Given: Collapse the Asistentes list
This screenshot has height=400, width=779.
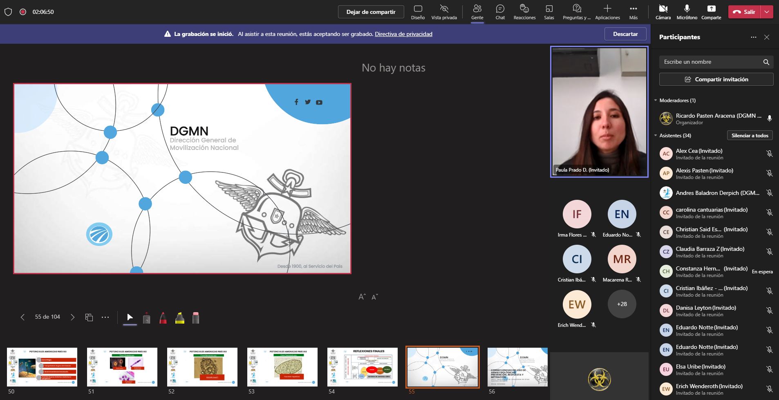Looking at the screenshot, I should pyautogui.click(x=656, y=136).
